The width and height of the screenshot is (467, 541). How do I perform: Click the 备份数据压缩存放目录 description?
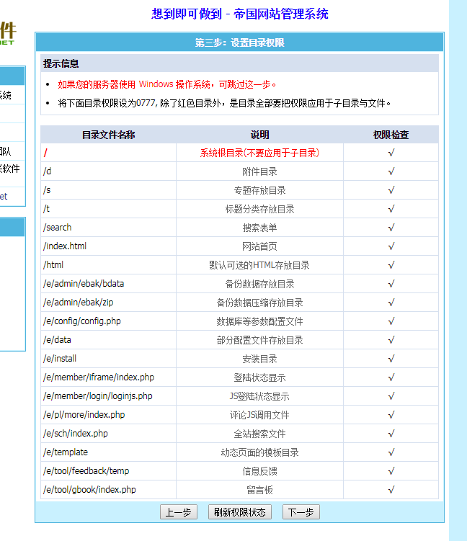click(x=259, y=303)
